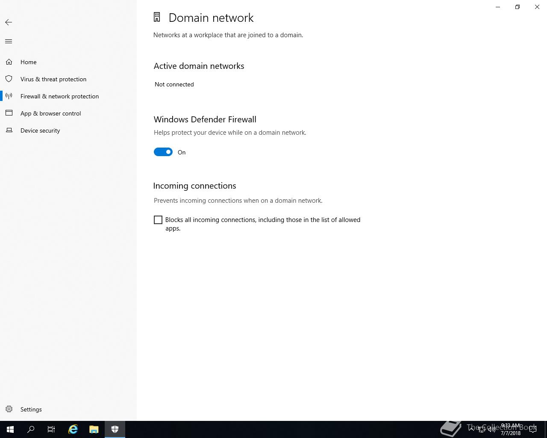This screenshot has width=547, height=438.
Task: Open Firewall & network protection page
Action: 59,96
